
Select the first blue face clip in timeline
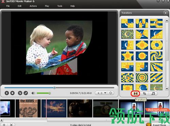[7, 108]
